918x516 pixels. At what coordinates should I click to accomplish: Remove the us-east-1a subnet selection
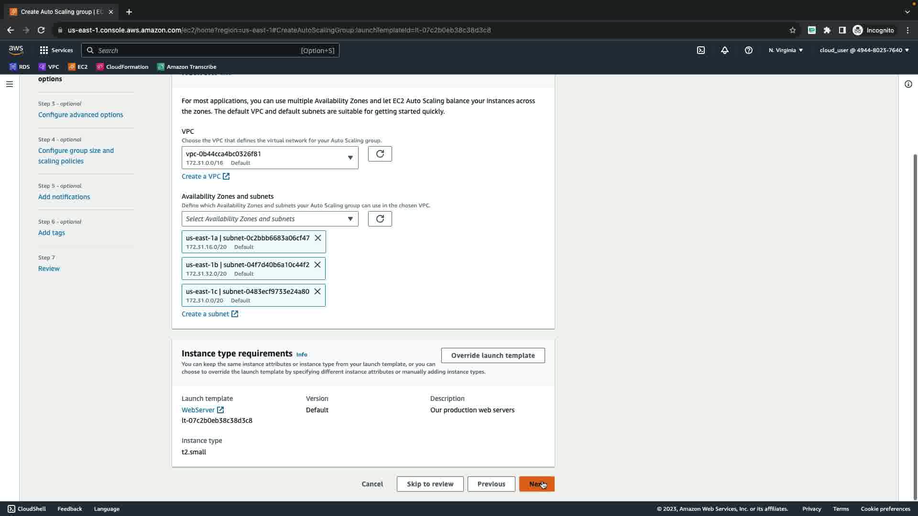(x=318, y=238)
